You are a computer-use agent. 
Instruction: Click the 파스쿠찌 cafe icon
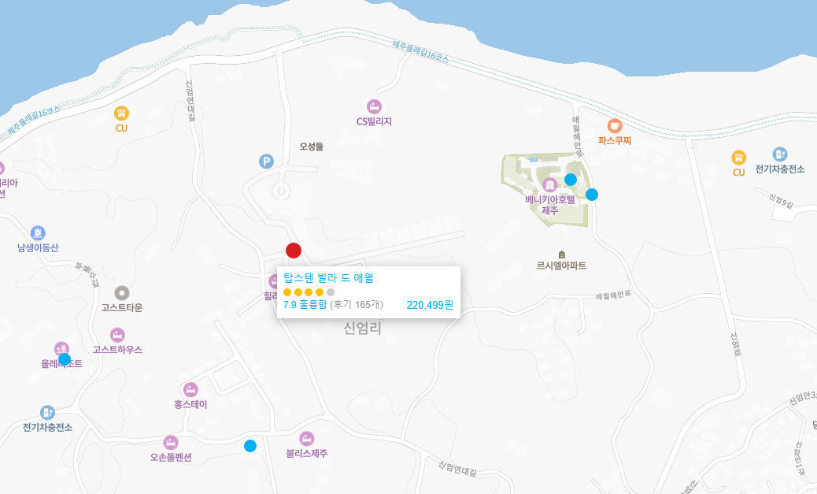(615, 126)
